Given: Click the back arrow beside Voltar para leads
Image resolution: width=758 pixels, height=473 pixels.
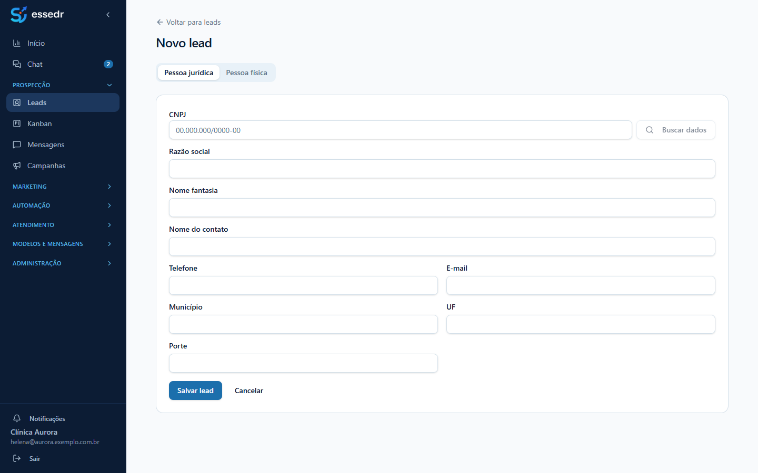Looking at the screenshot, I should point(159,22).
